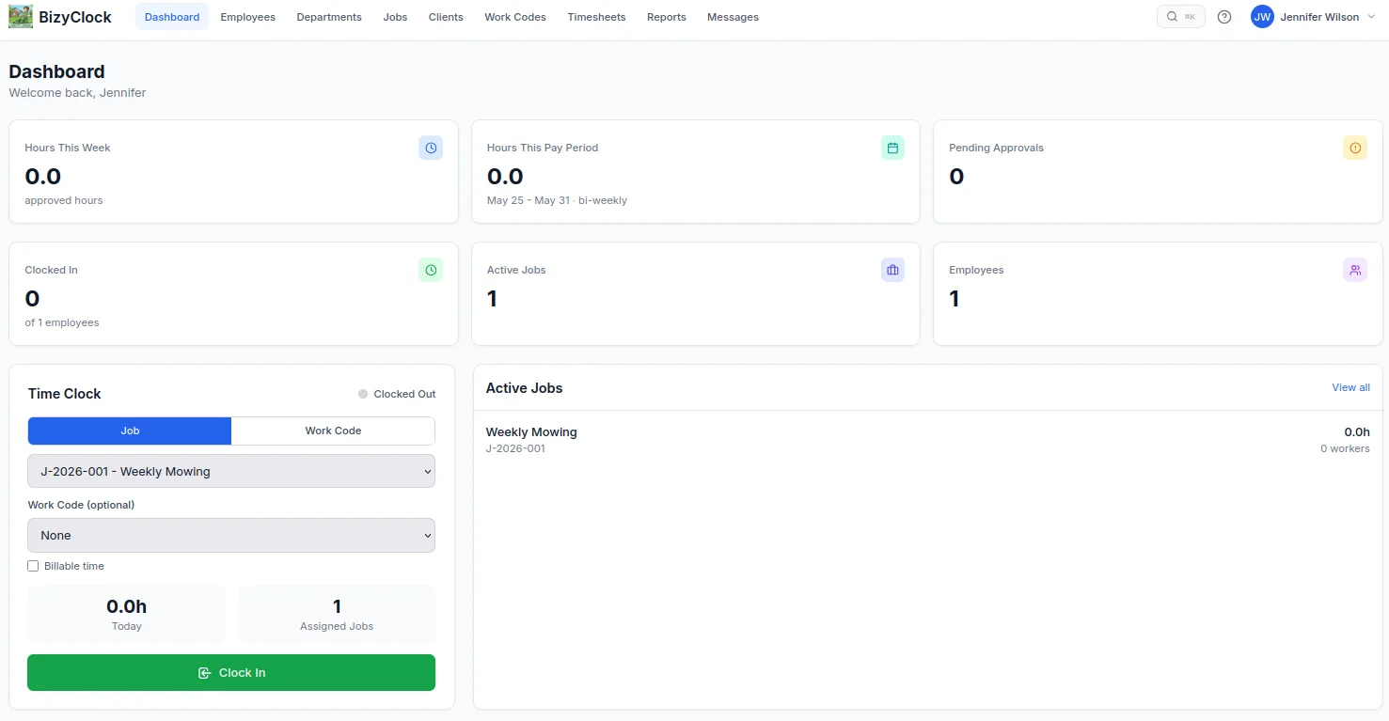Click the Jennifer Wilson user name

coord(1319,17)
